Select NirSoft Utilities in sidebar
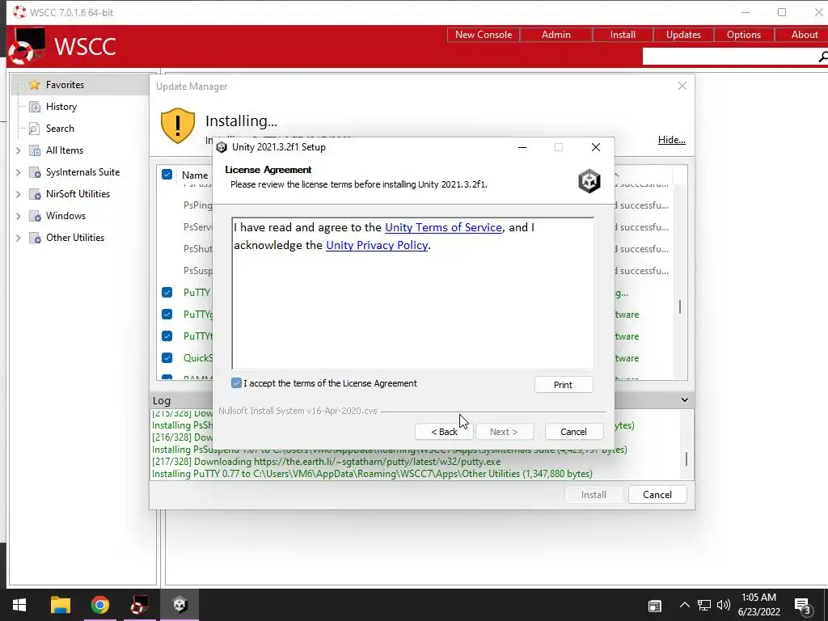 click(78, 194)
